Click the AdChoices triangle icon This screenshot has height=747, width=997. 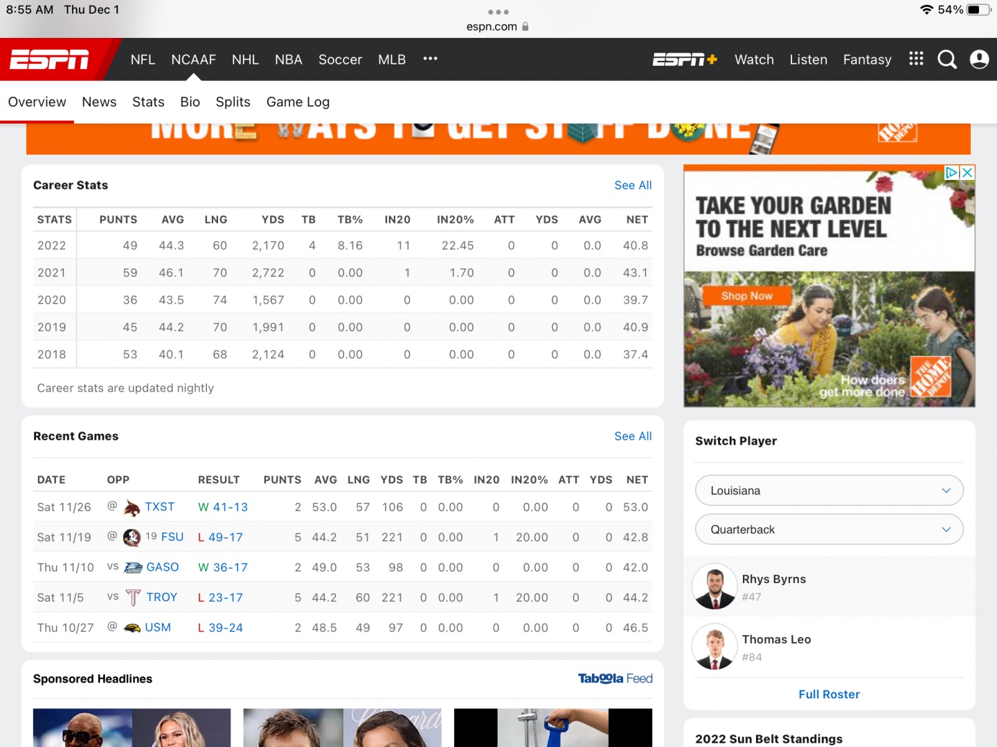[x=952, y=172]
